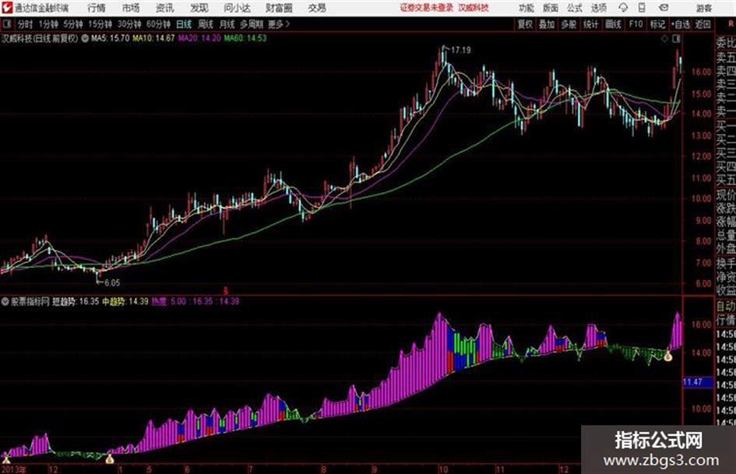The height and width of the screenshot is (474, 736).
Task: Open the 发现 menu
Action: (199, 8)
